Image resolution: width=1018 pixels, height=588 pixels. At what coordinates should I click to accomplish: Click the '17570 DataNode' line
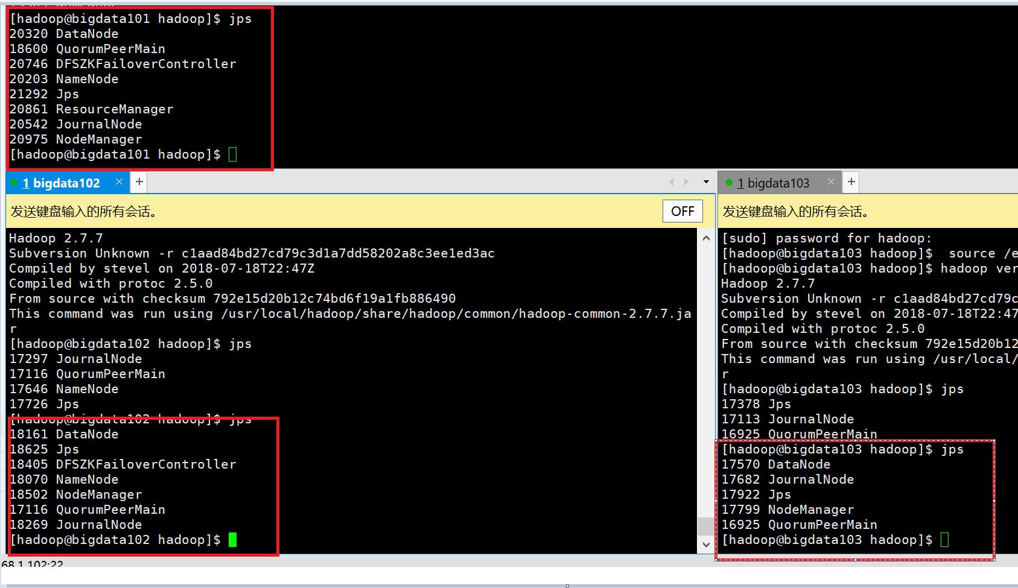tap(776, 464)
